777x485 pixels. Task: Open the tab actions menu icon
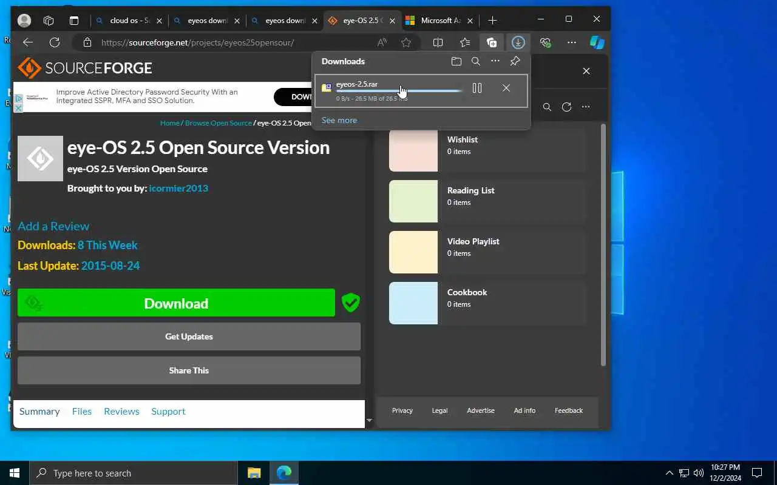(74, 21)
